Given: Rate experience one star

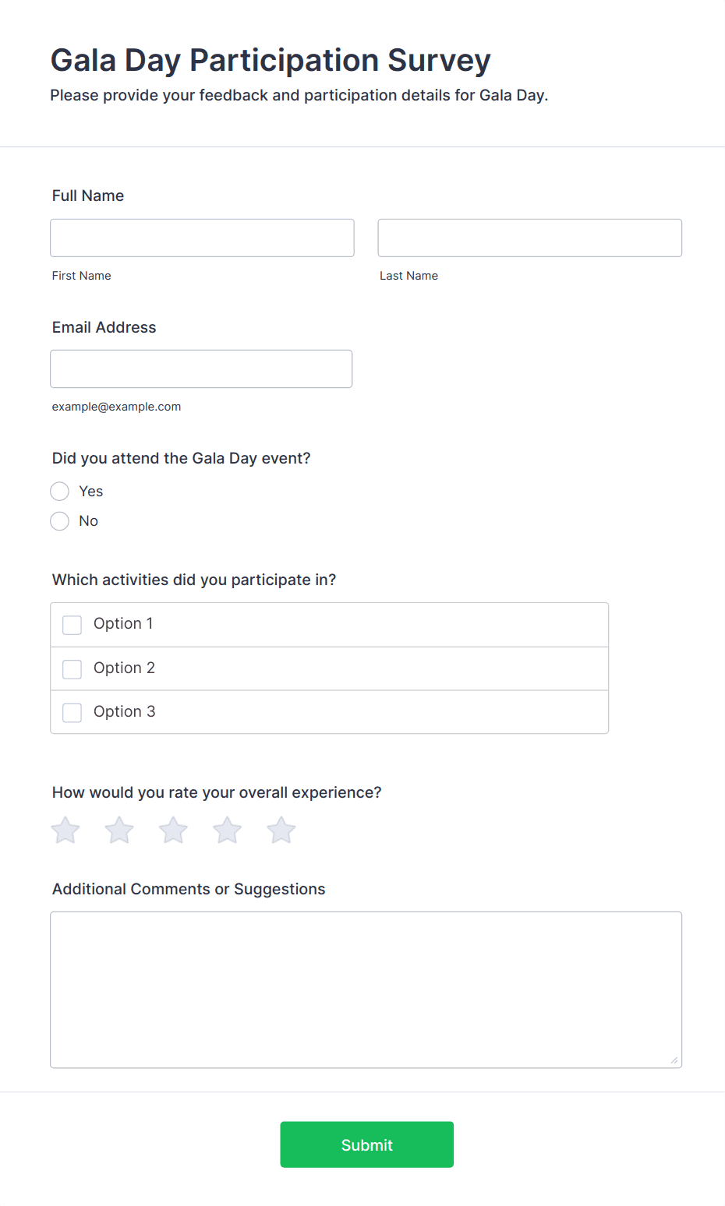Looking at the screenshot, I should coord(65,830).
